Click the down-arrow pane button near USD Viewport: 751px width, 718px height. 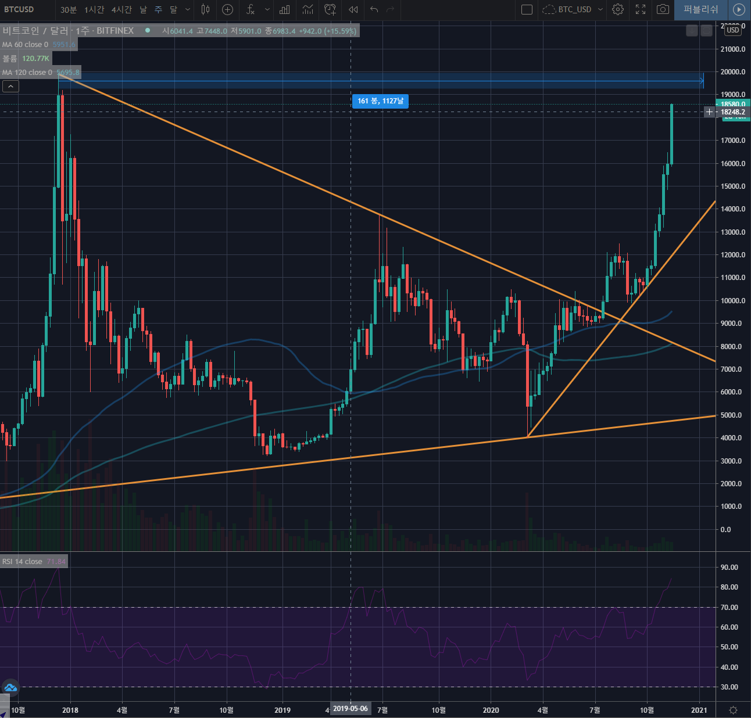pos(692,31)
